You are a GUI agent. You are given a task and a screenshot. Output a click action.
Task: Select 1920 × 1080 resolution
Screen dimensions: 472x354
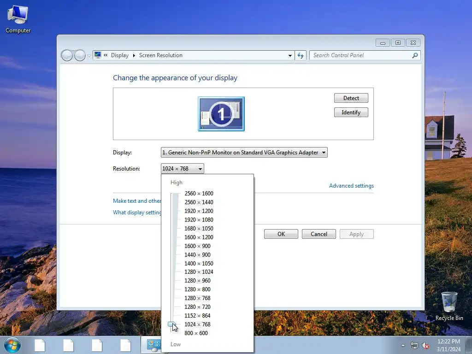click(x=199, y=220)
